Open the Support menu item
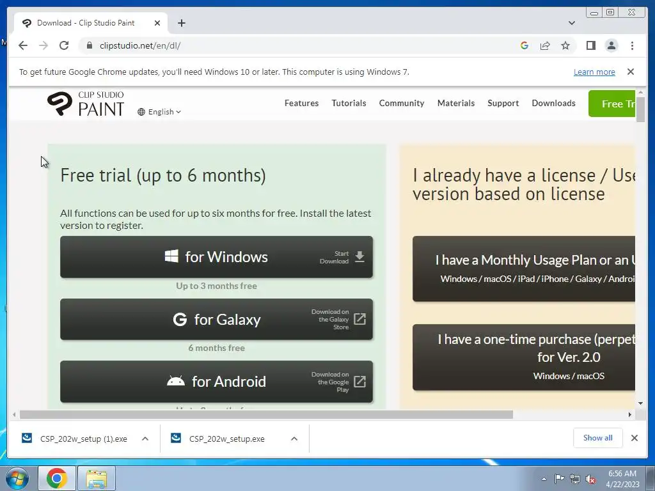The image size is (655, 491). coord(503,103)
